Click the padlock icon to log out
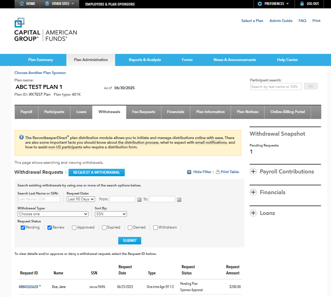This screenshot has height=297, width=331. [302, 4]
